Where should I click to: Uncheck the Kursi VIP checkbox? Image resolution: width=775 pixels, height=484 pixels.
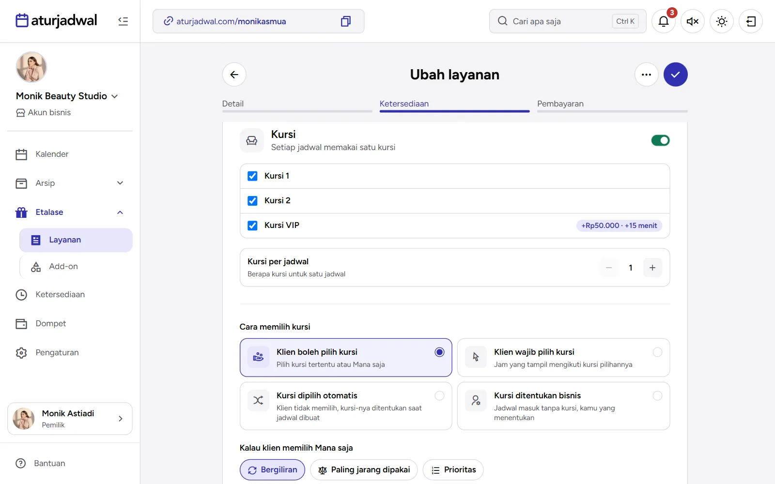coord(252,226)
